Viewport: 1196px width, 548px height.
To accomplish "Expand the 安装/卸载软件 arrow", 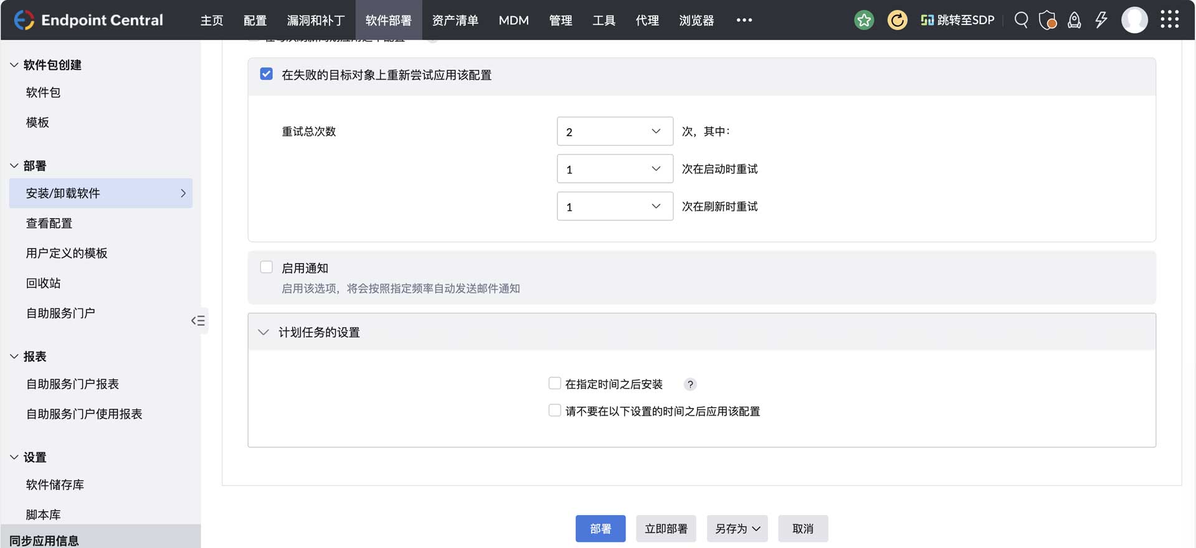I will (x=183, y=193).
